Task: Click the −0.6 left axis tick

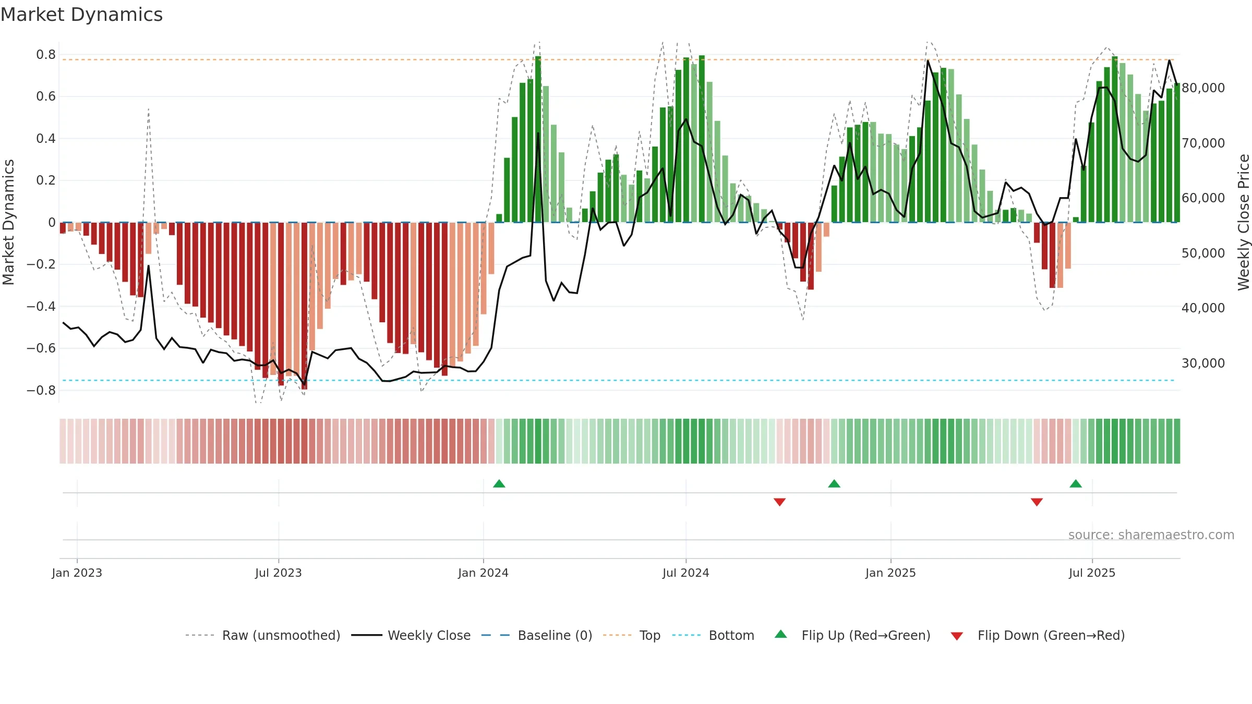Action: point(41,348)
